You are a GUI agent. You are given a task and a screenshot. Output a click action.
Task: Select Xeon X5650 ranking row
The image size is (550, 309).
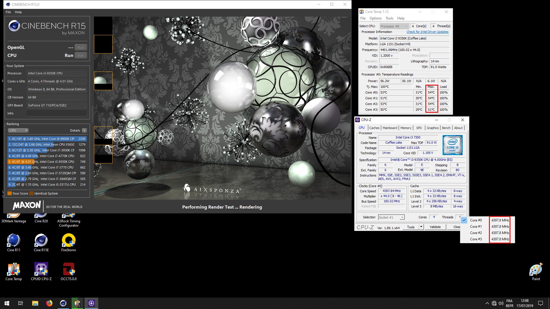(47, 144)
